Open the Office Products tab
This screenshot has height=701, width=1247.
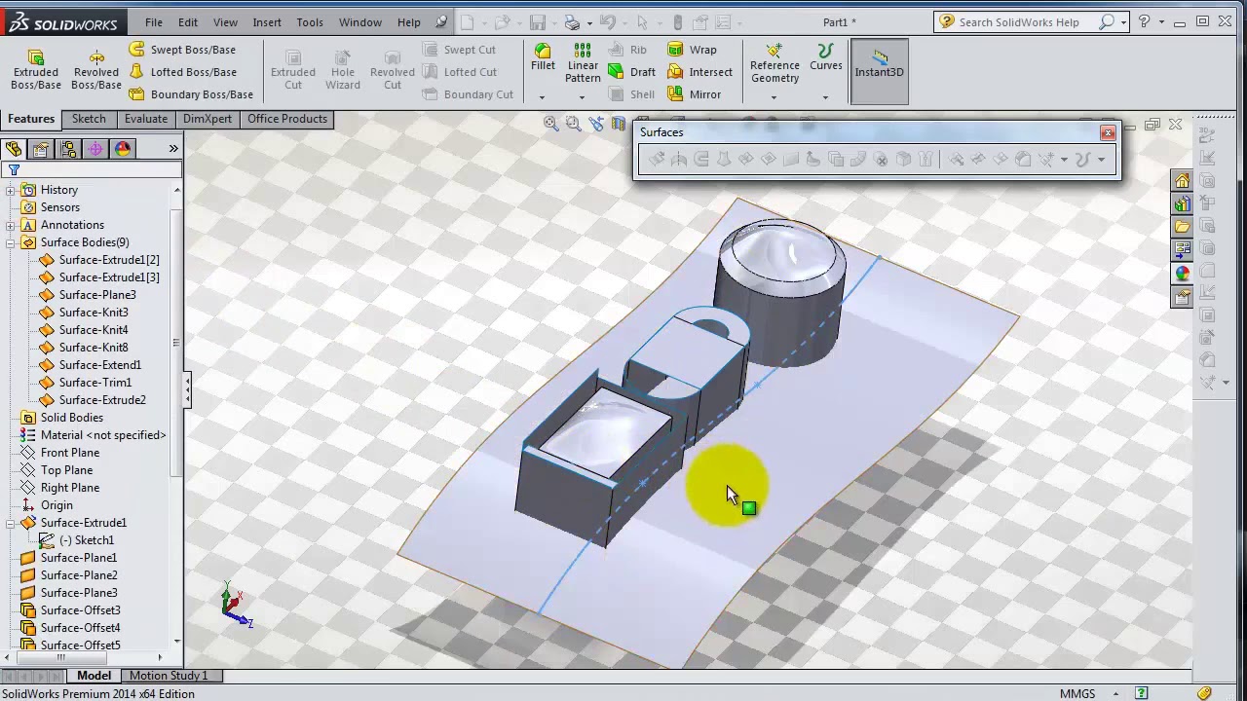(x=287, y=119)
